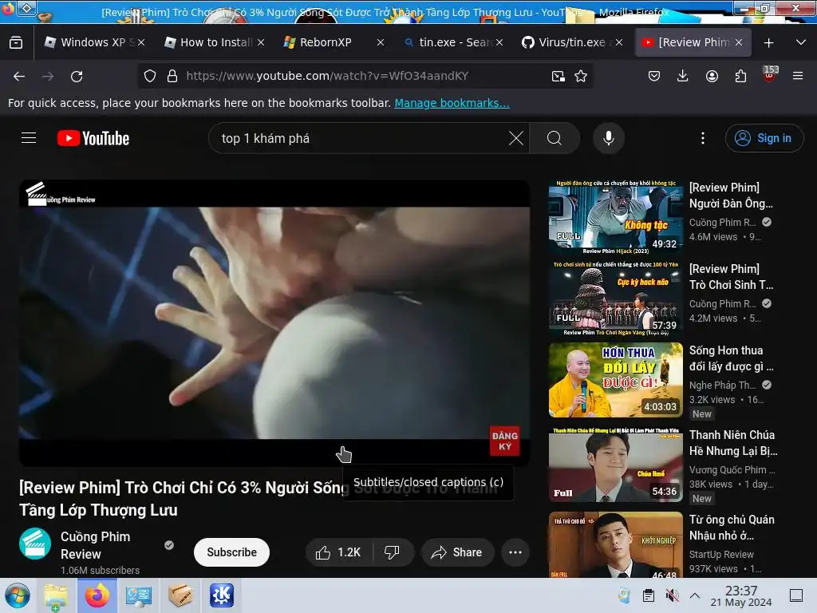Click the magnifier search button
Screen dimensions: 817x613
tap(555, 138)
